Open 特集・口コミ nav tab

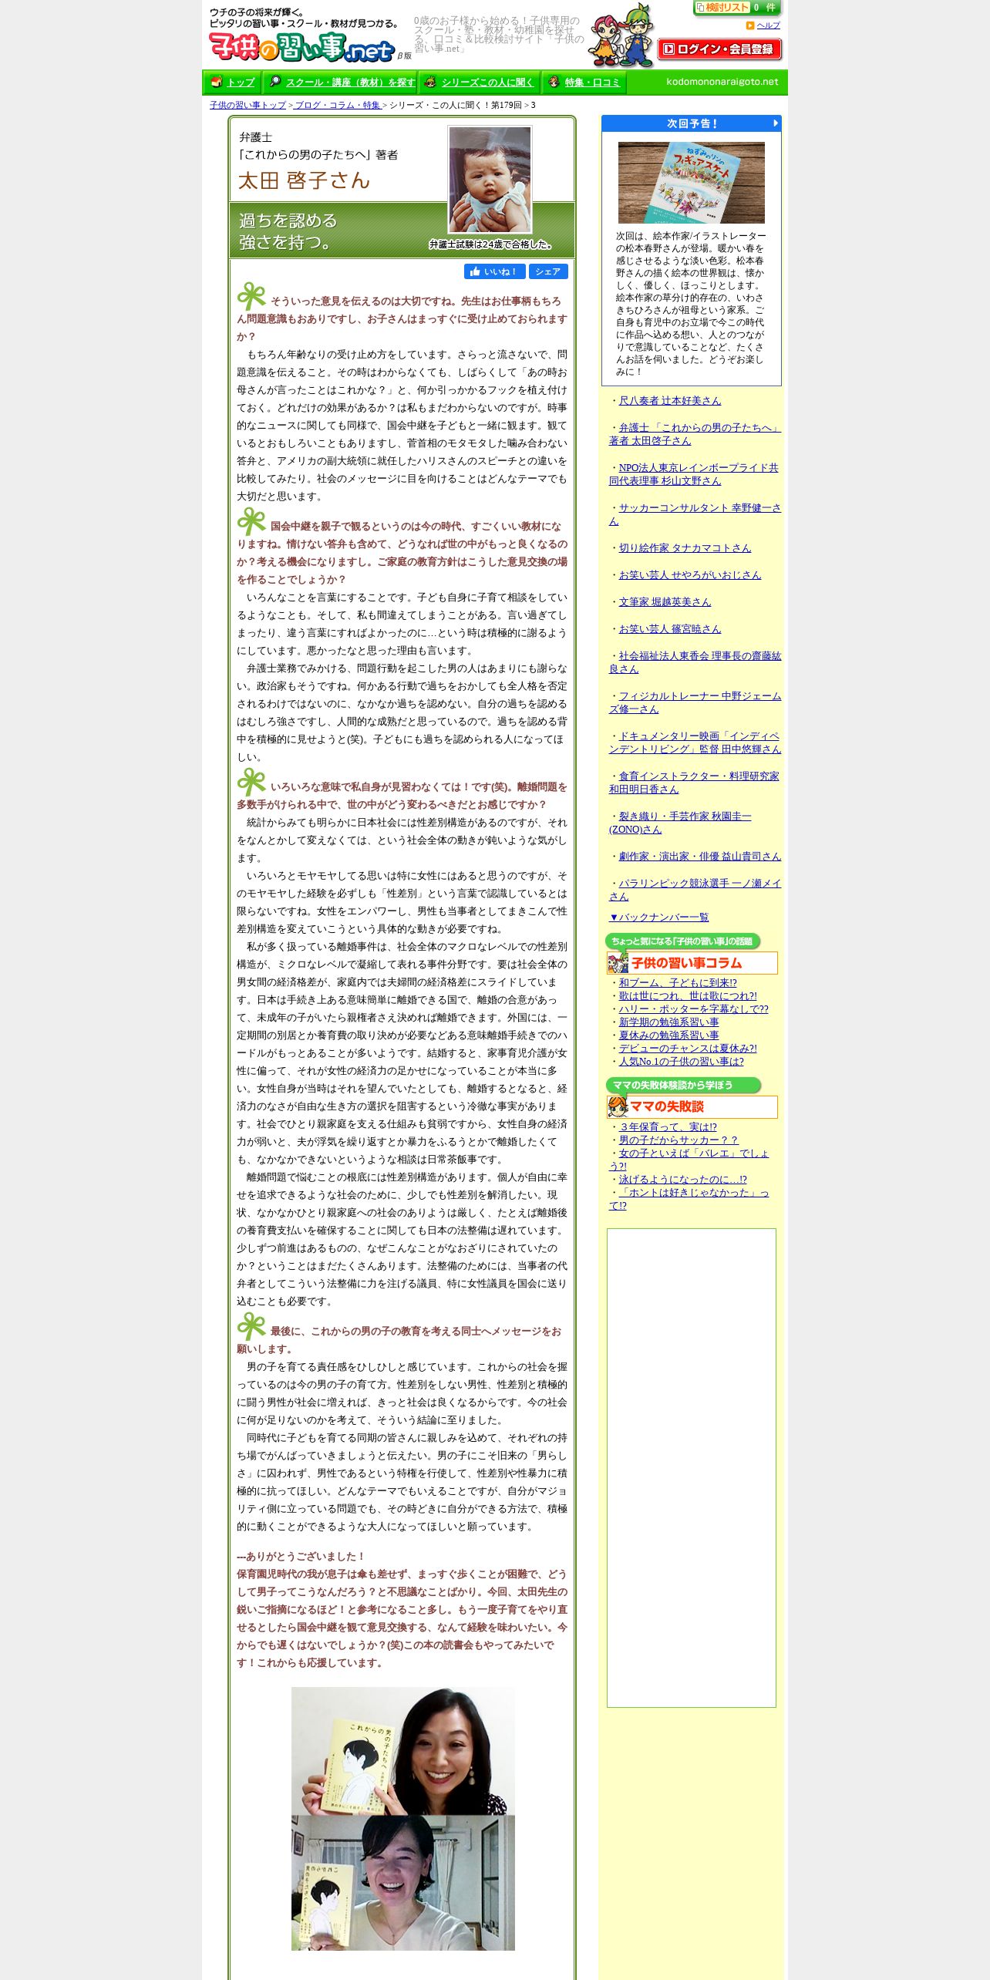584,82
